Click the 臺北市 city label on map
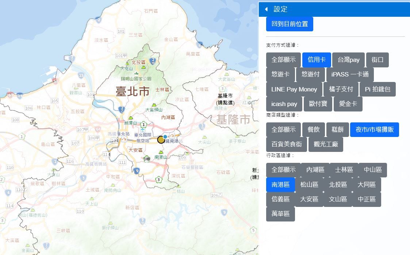Screen dimensions: 410x255 [133, 91]
